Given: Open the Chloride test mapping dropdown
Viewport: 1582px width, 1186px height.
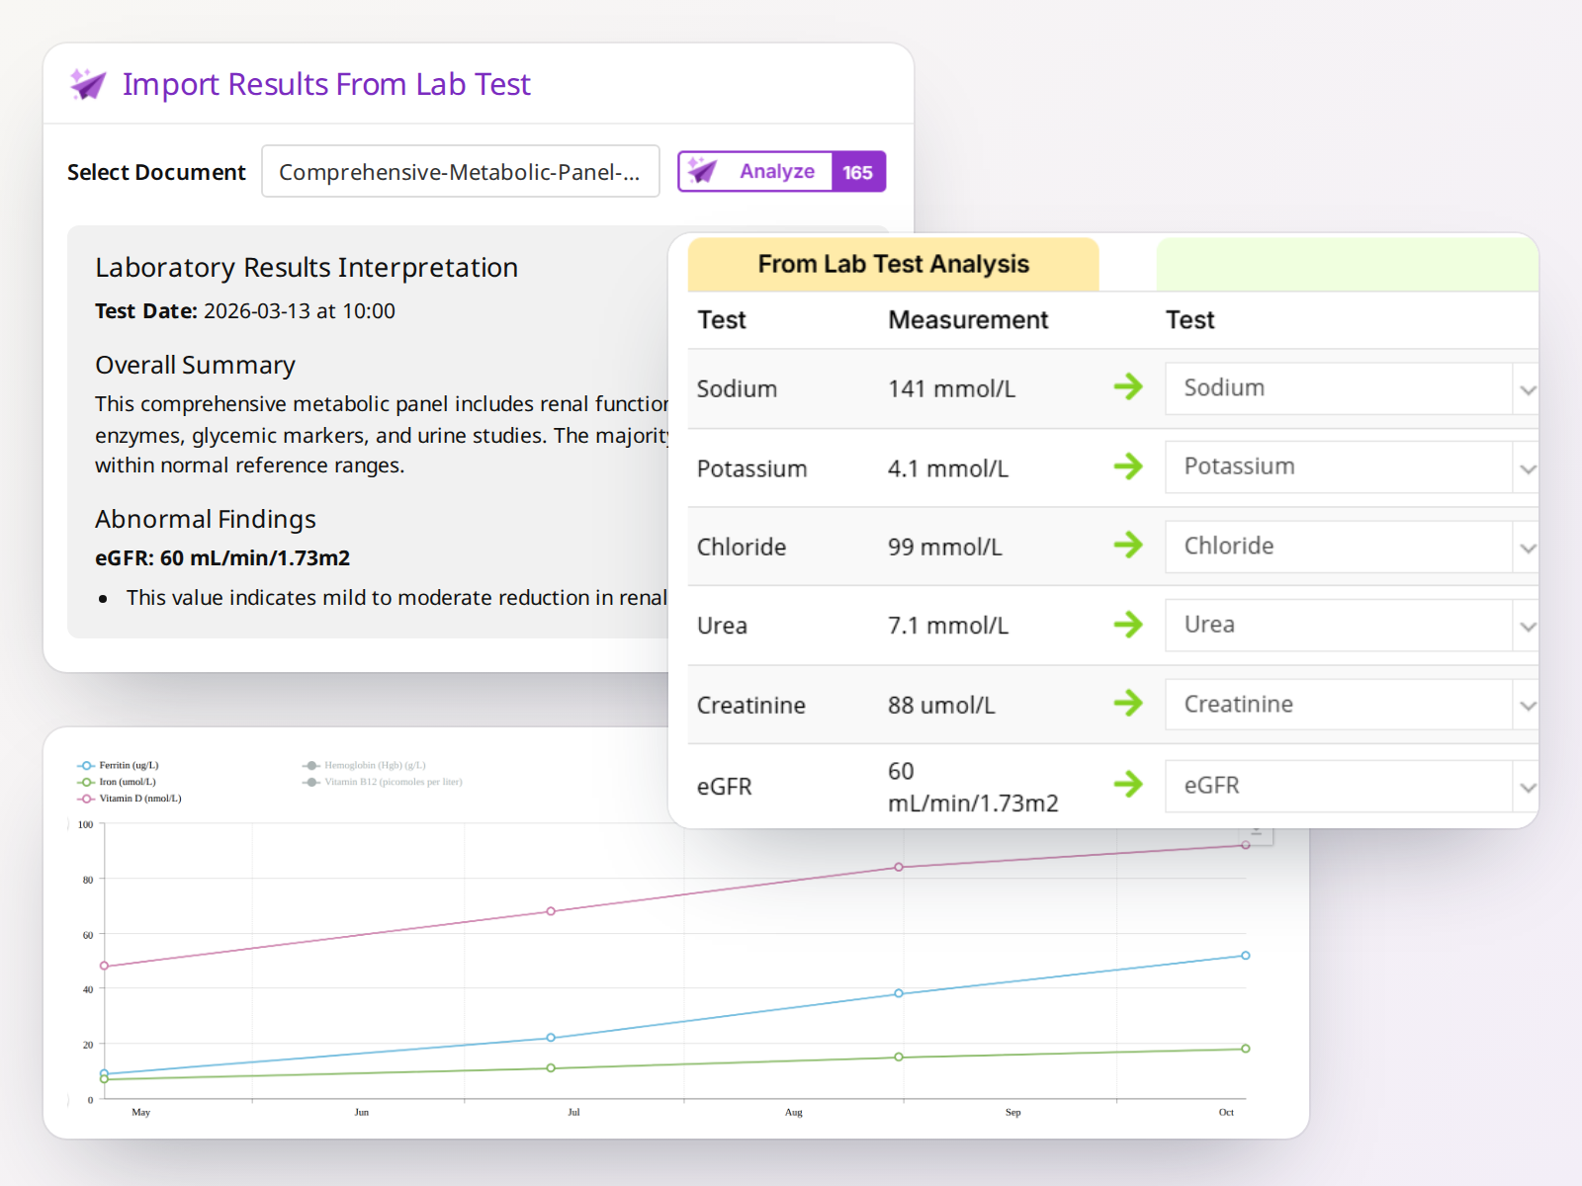Looking at the screenshot, I should point(1352,547).
